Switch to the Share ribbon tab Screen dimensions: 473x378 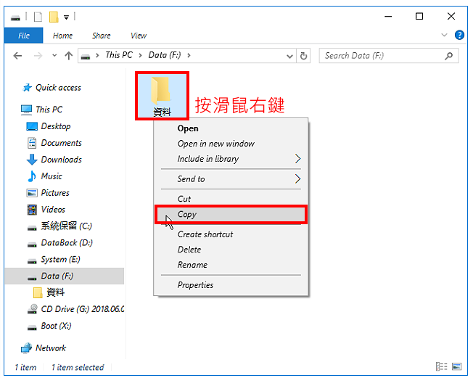click(102, 36)
